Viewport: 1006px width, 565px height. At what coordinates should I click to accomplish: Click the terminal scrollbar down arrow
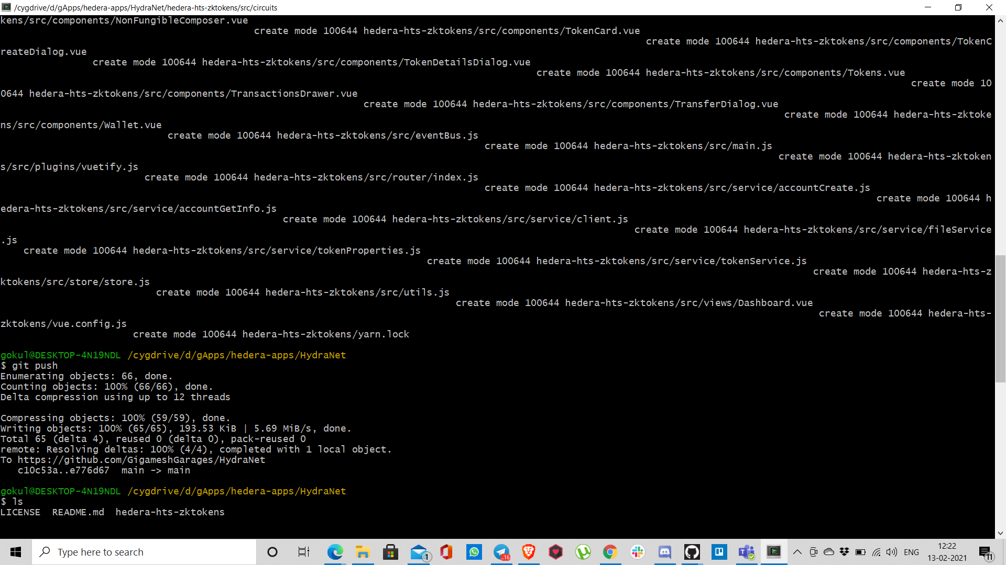1000,533
